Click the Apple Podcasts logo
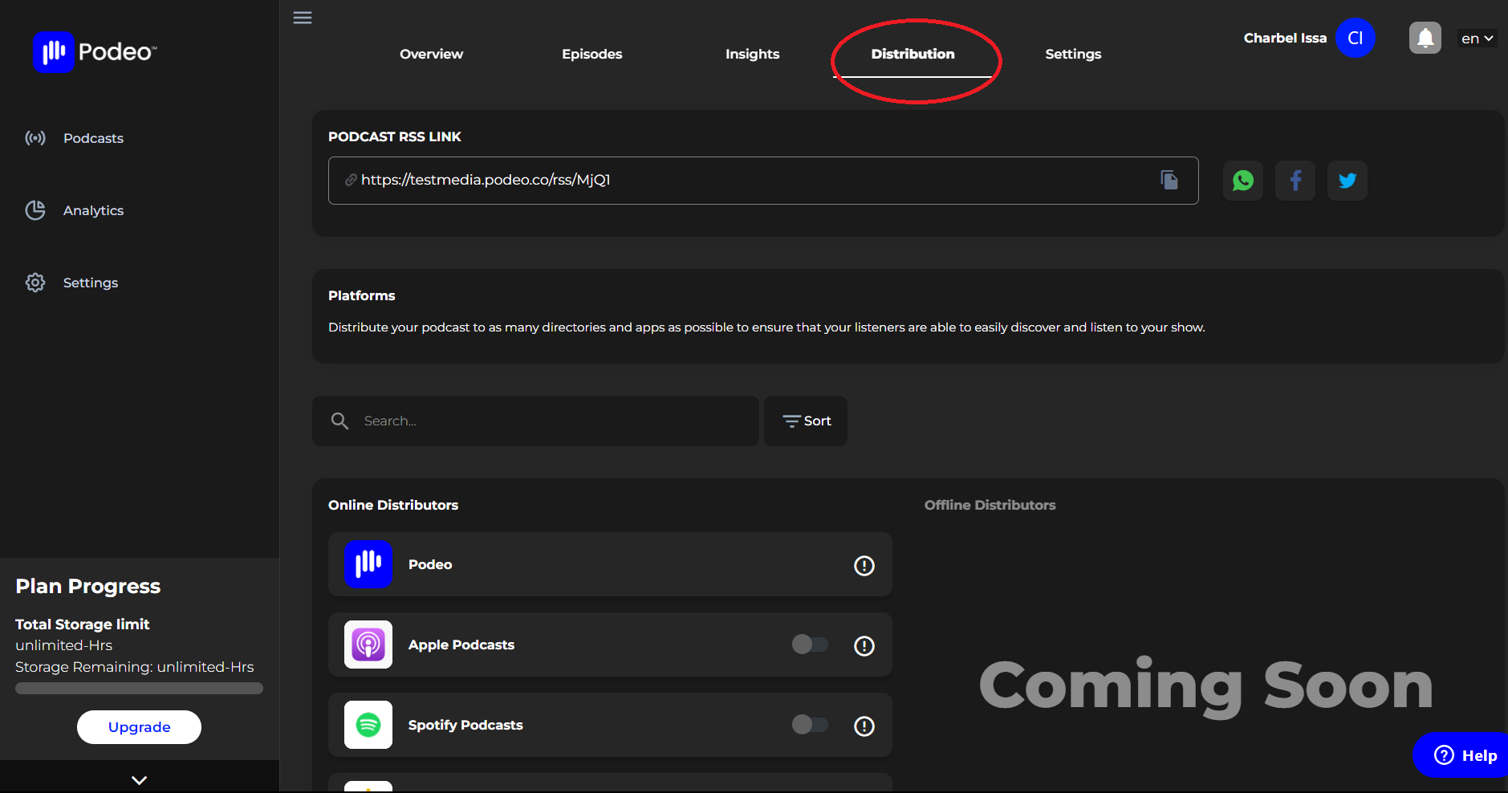 (368, 645)
